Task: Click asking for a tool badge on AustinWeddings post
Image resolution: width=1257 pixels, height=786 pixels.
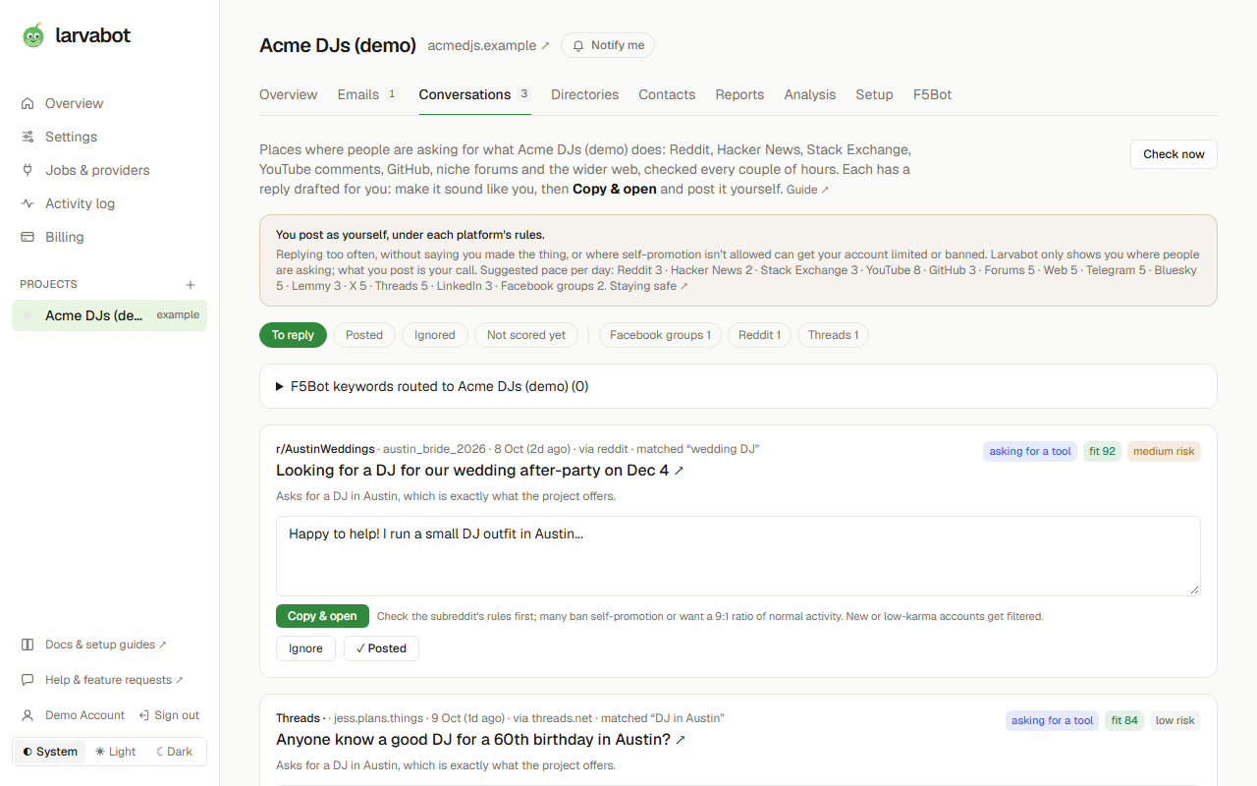Action: (x=1030, y=451)
